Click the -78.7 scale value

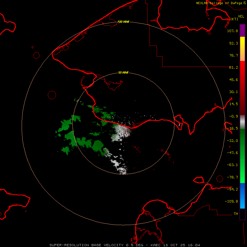(x=232, y=177)
